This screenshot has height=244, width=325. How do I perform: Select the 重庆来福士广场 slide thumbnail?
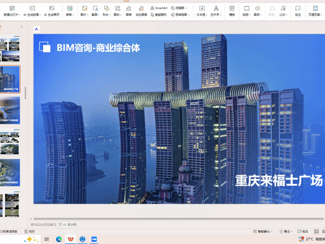(x=10, y=79)
